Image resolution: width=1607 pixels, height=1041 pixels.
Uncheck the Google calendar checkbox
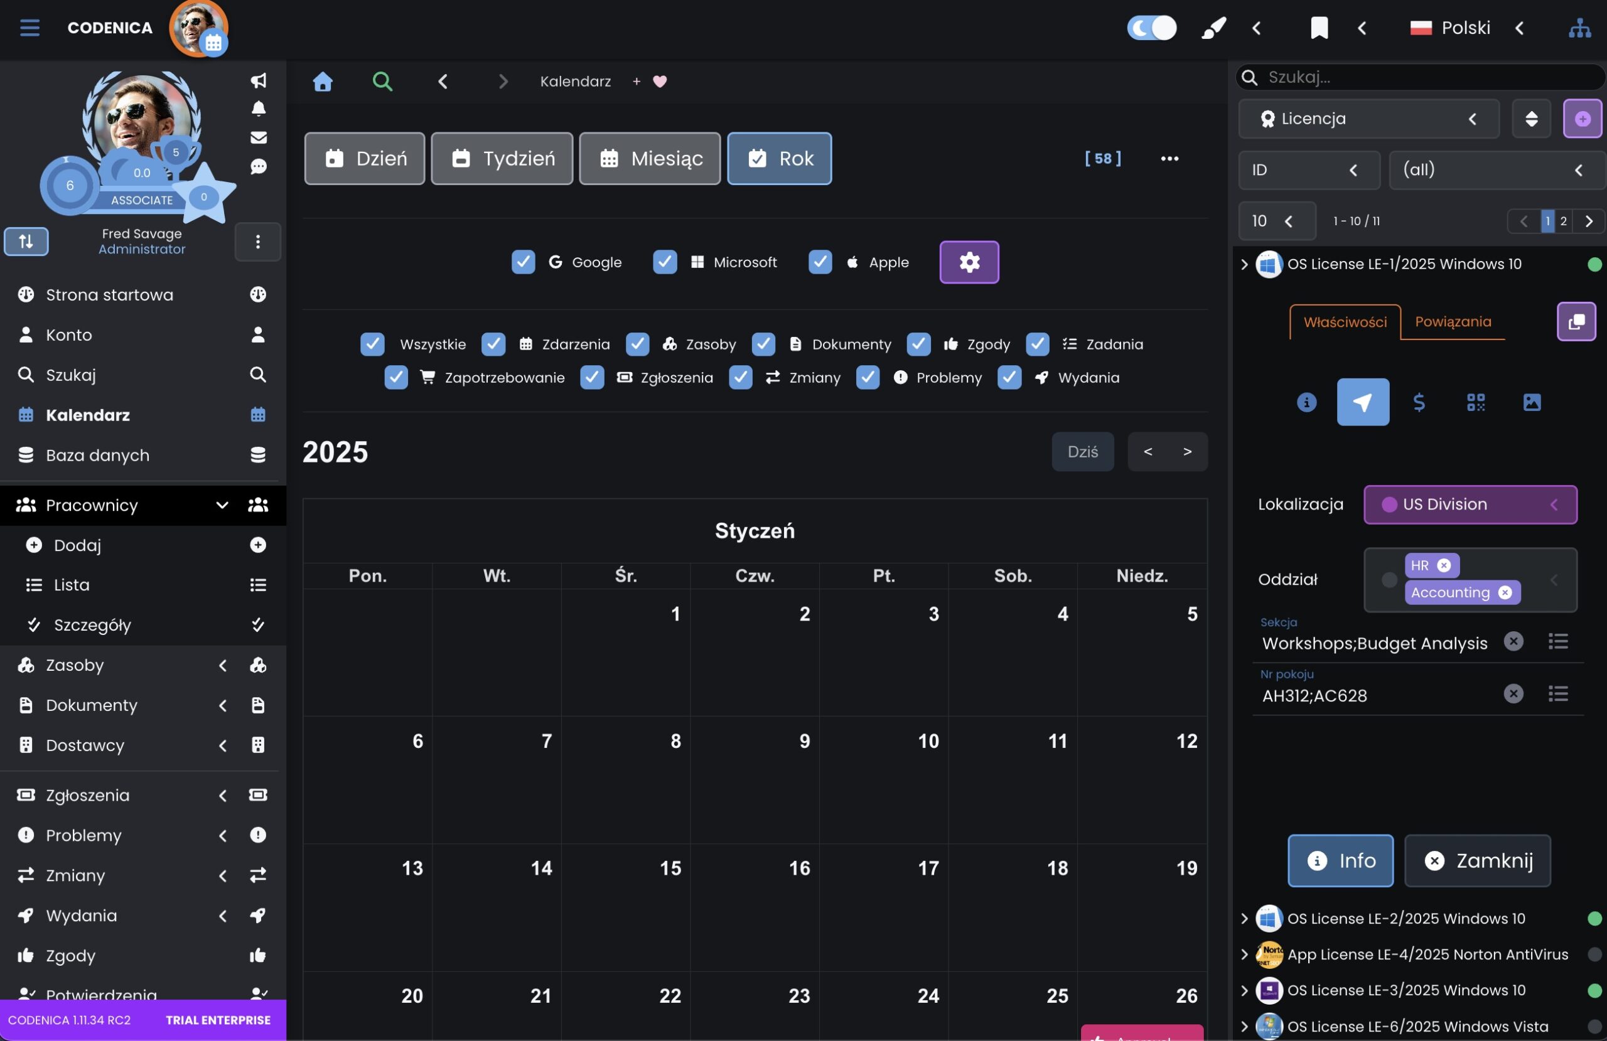524,262
